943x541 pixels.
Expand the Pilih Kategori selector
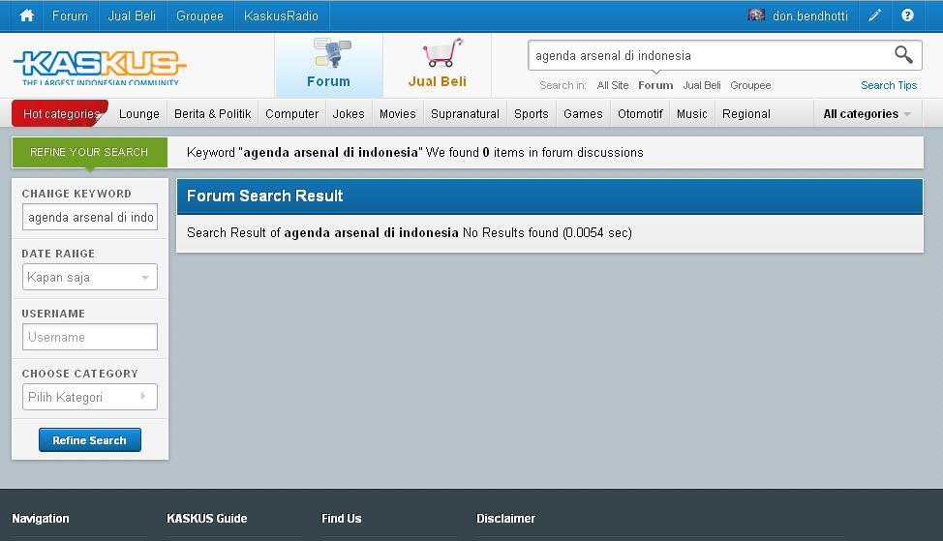click(x=89, y=397)
